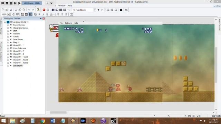Select the Credits frame
221x124 pixels.
point(16,37)
